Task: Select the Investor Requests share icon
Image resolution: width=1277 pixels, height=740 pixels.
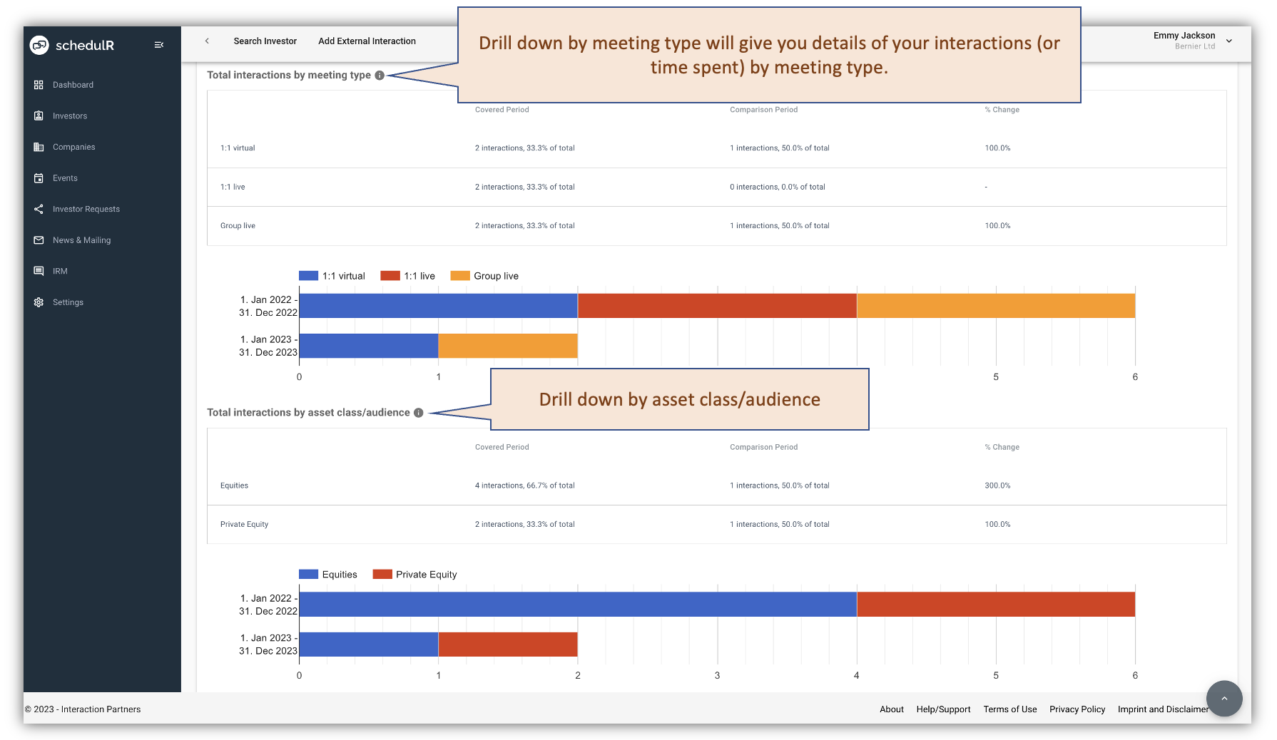Action: 39,209
